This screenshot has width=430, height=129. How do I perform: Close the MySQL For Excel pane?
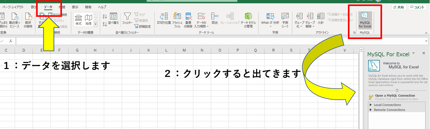[x=424, y=53]
